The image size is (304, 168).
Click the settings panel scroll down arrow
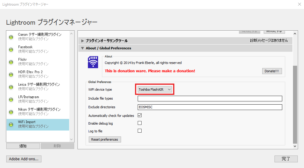(x=295, y=146)
